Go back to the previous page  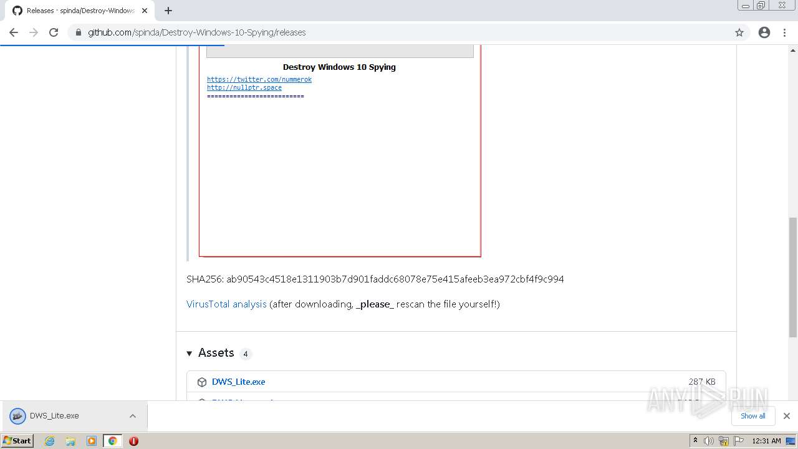pos(14,32)
